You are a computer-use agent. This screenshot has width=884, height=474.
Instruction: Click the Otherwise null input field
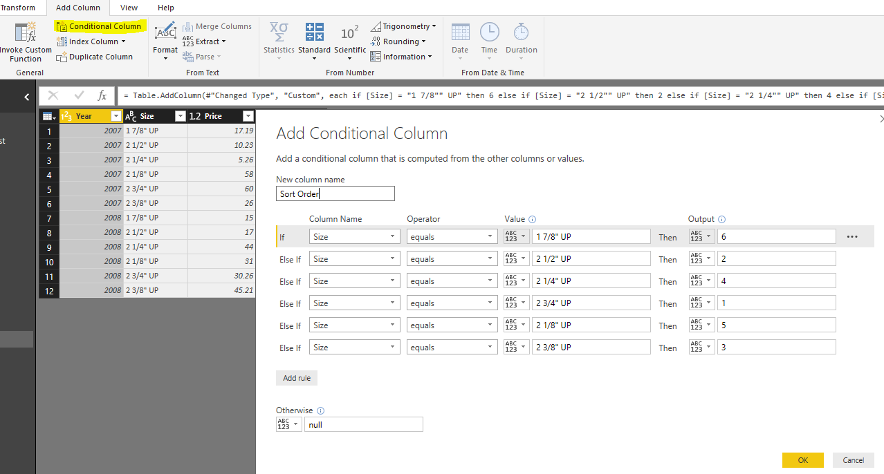click(363, 425)
